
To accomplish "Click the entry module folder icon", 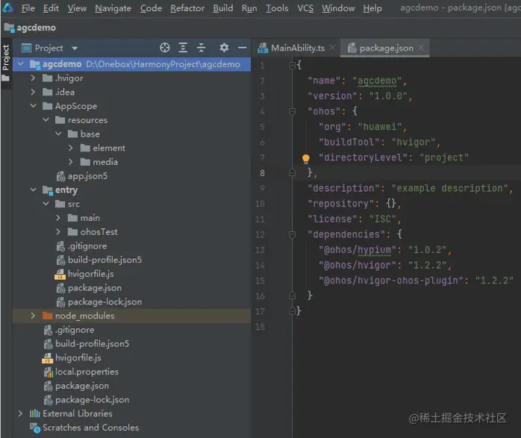I will pos(48,190).
